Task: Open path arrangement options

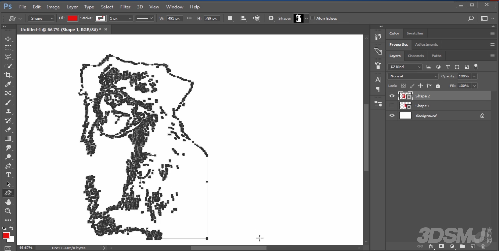Action: click(256, 18)
